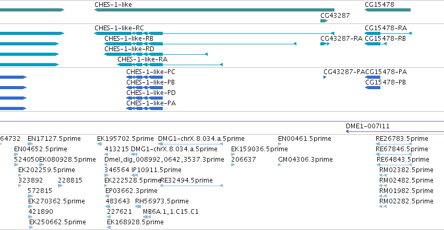Viewport: 444px width, 230px height.
Task: Click the EK168928.5prime EST label
Action: 135,222
